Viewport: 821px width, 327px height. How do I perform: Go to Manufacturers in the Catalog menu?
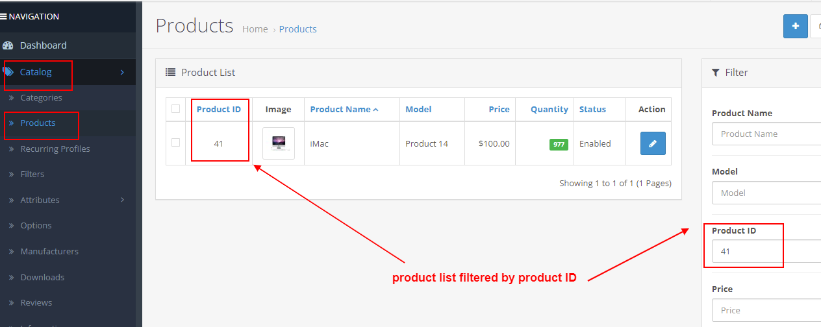(49, 252)
